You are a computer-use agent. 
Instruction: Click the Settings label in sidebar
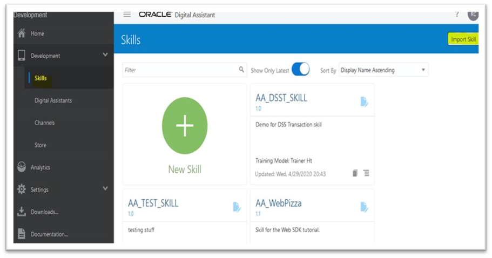[x=39, y=189]
